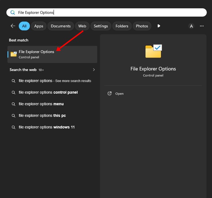Expand Search the web chevron
This screenshot has width=212, height=198.
[94, 70]
